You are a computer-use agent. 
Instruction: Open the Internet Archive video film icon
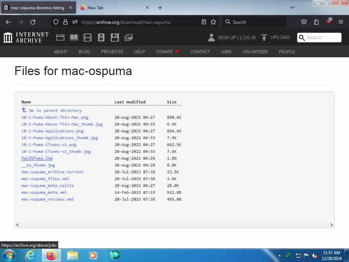click(88, 38)
